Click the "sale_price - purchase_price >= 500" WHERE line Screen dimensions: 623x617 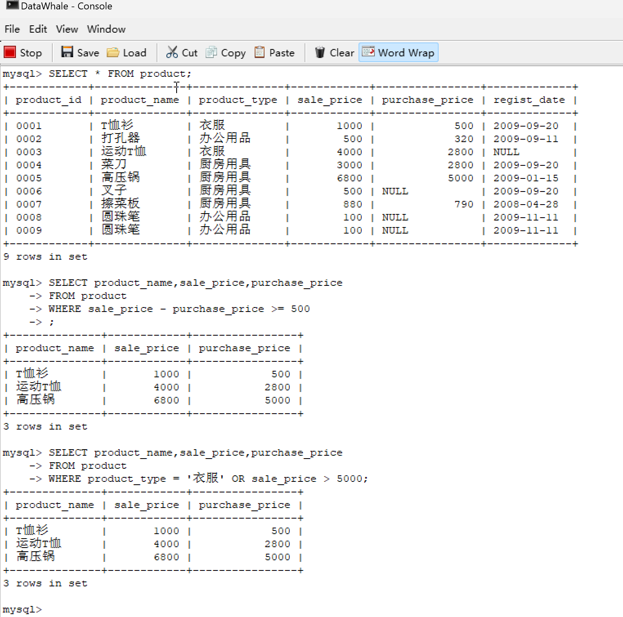click(x=179, y=309)
